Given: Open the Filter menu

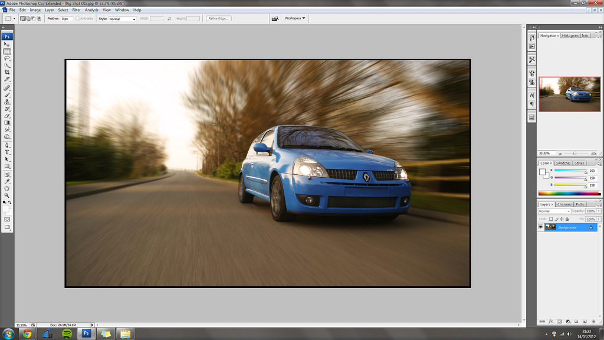Looking at the screenshot, I should 77,10.
